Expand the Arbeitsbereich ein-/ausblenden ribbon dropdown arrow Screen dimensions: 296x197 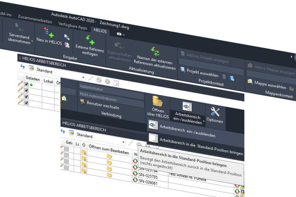(204, 121)
